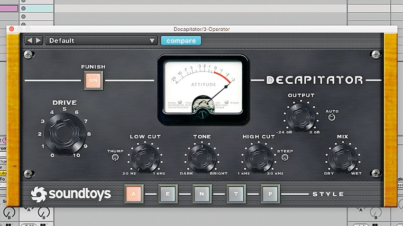The width and height of the screenshot is (403, 226).
Task: Open the Default preset dropdown
Action: click(x=101, y=41)
